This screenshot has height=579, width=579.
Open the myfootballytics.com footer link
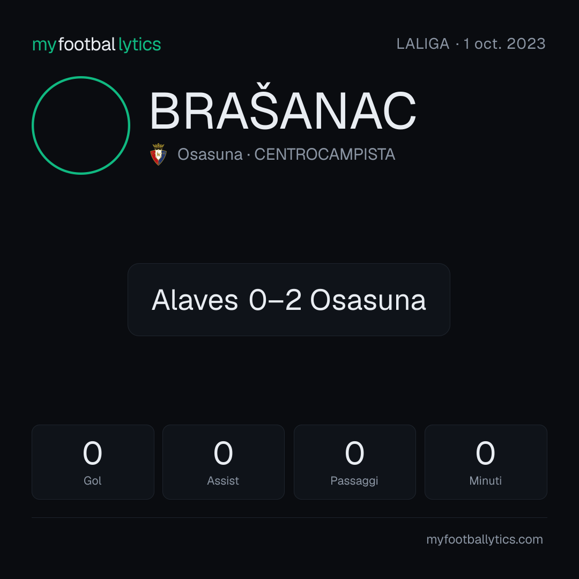(485, 539)
